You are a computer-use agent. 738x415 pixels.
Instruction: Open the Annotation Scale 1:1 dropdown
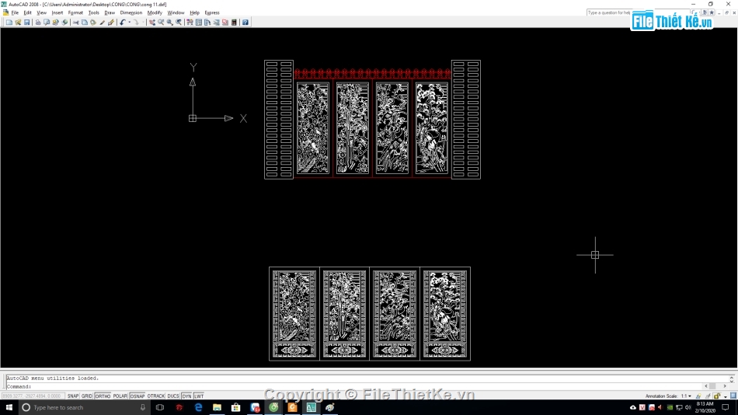click(x=686, y=396)
